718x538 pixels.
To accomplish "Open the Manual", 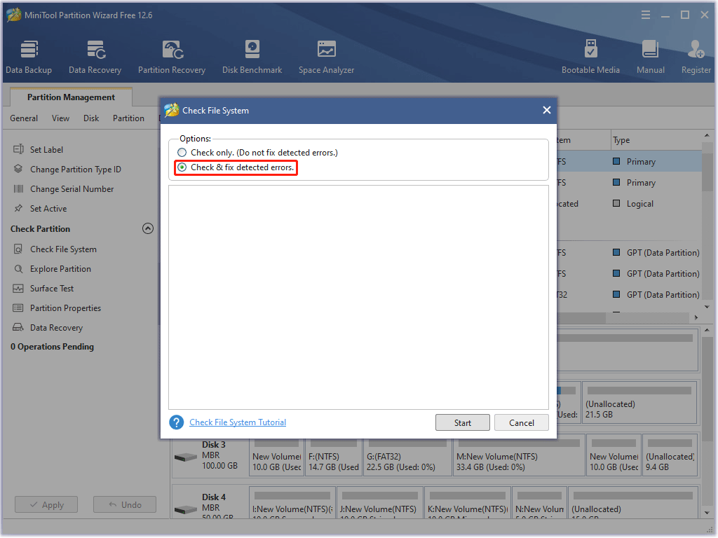I will pos(650,56).
